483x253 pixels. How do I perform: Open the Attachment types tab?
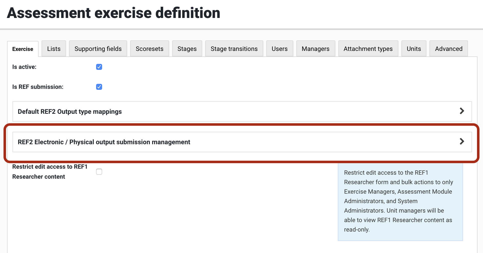pyautogui.click(x=368, y=49)
